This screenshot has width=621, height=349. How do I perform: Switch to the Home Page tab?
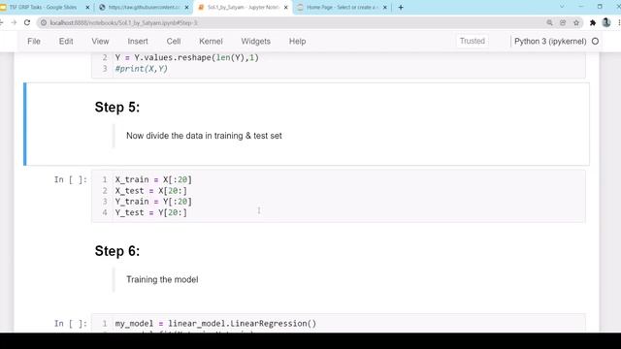[342, 7]
